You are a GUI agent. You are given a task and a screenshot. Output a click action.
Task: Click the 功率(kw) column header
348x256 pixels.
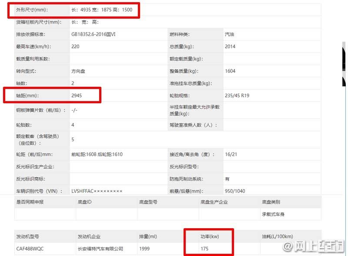point(210,236)
